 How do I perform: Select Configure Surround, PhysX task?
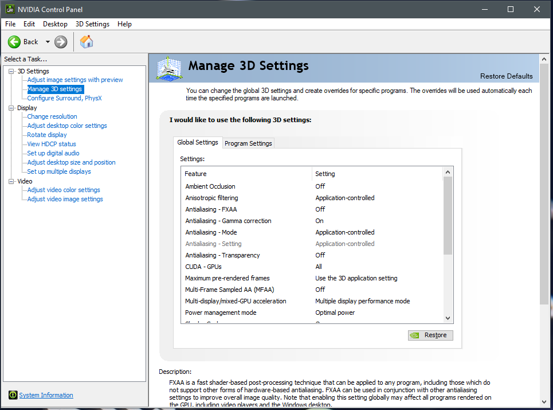[x=64, y=98]
